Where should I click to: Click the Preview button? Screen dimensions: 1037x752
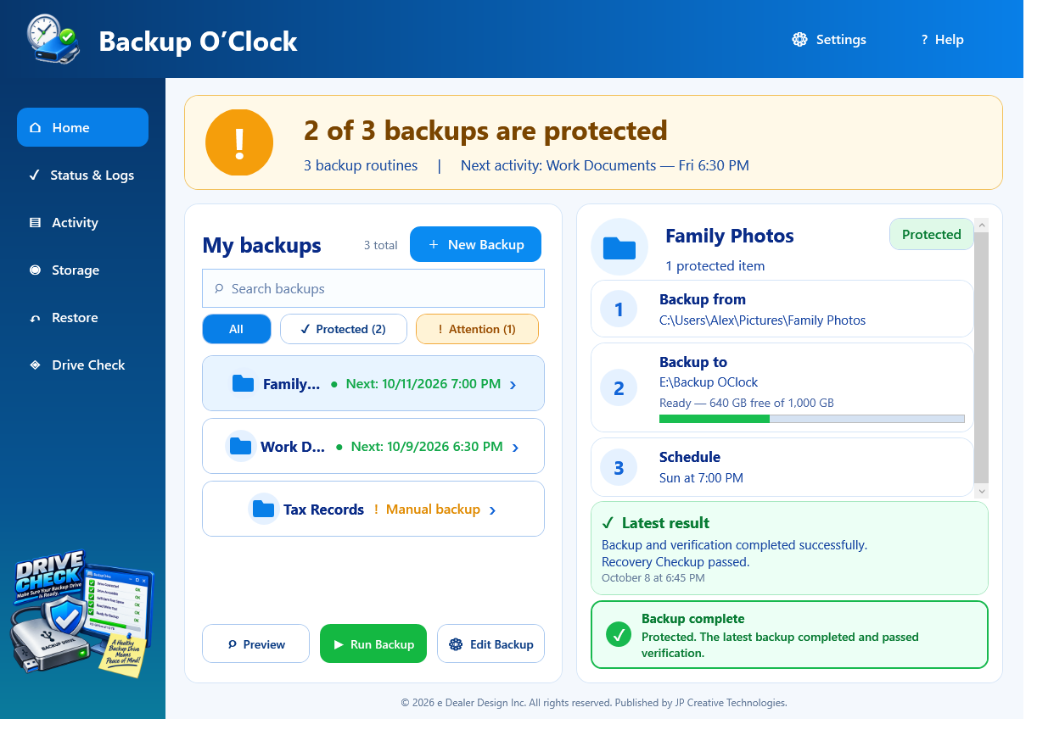point(255,644)
